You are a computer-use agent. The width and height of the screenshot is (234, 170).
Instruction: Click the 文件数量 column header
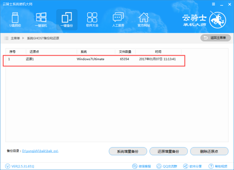[x=125, y=51]
